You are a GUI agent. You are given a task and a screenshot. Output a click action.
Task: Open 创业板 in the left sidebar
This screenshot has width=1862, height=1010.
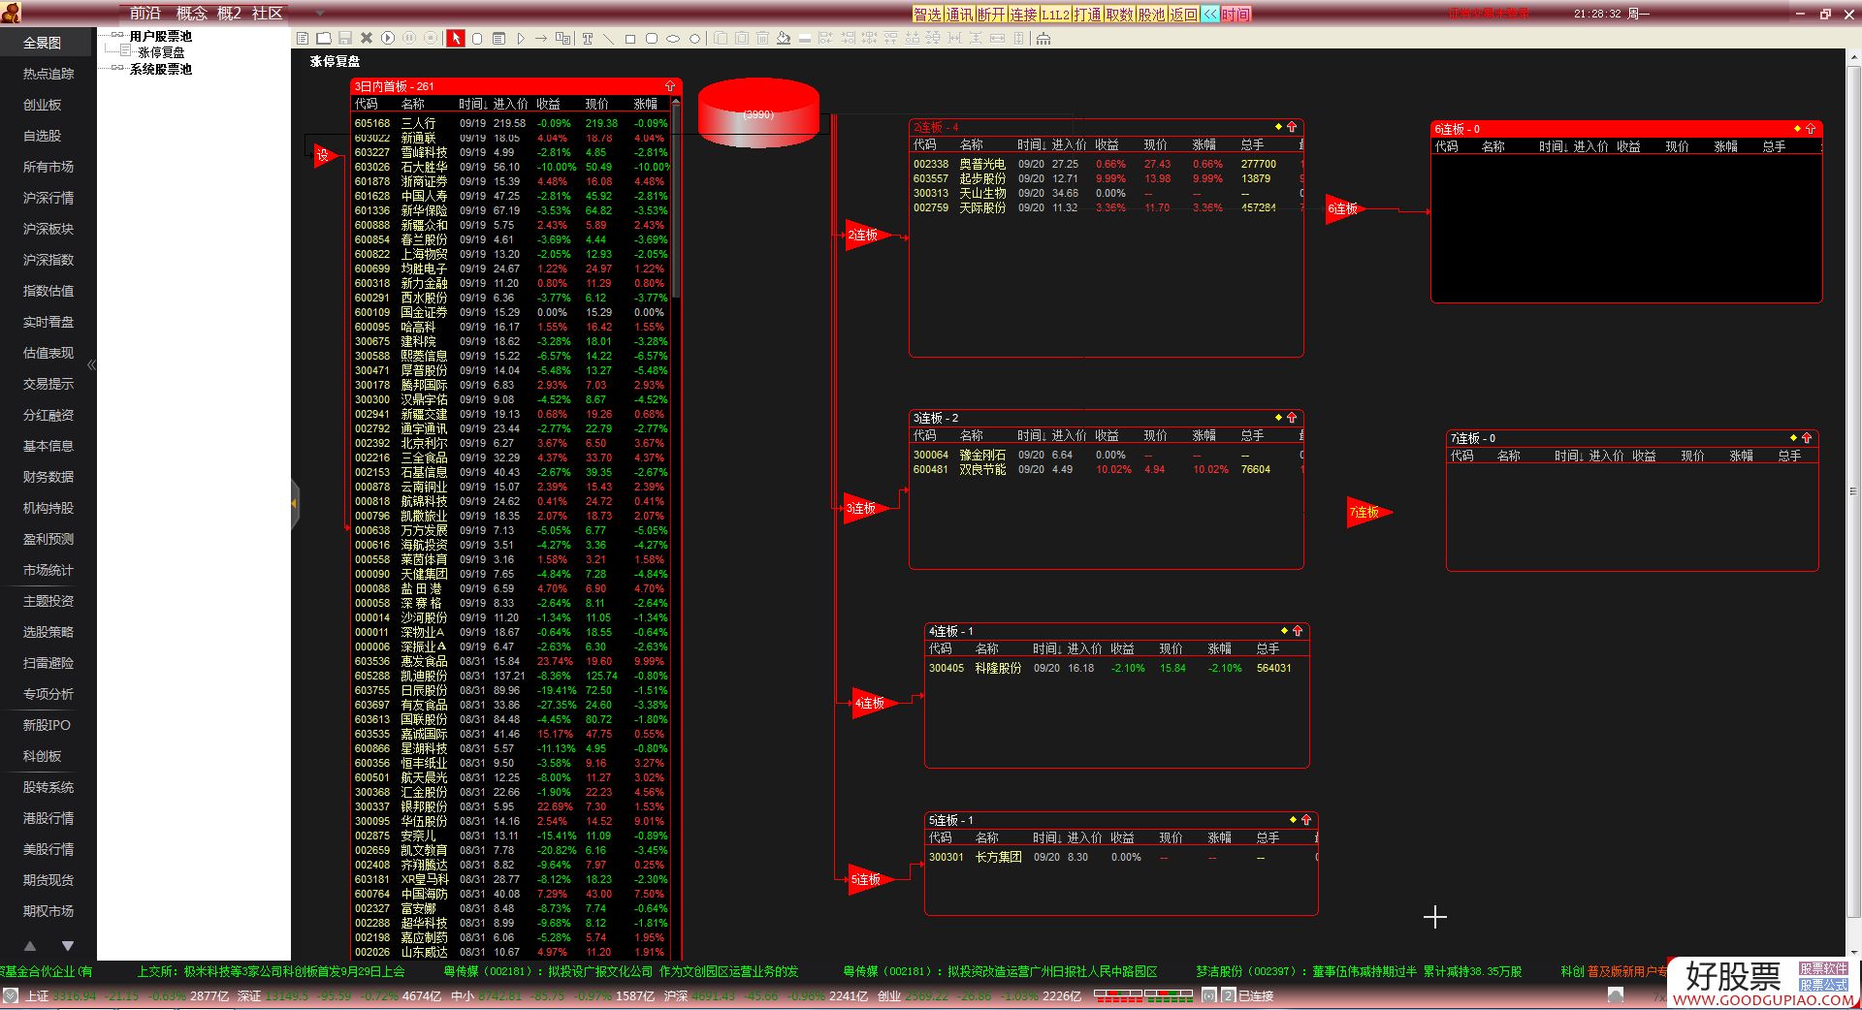click(43, 105)
